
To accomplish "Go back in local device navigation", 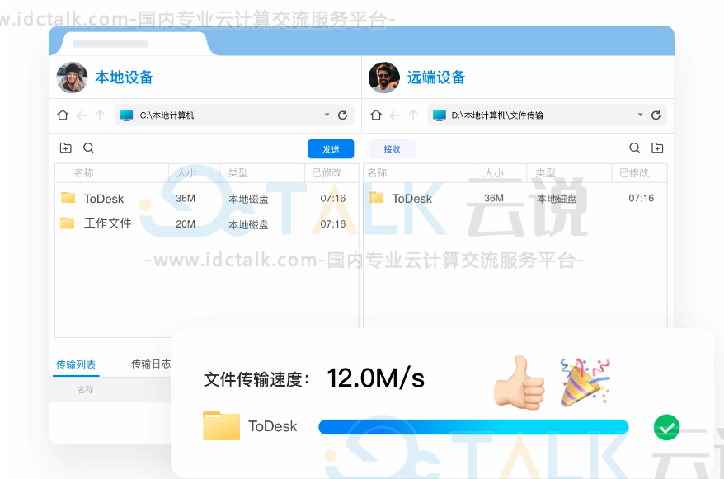I will 82,115.
